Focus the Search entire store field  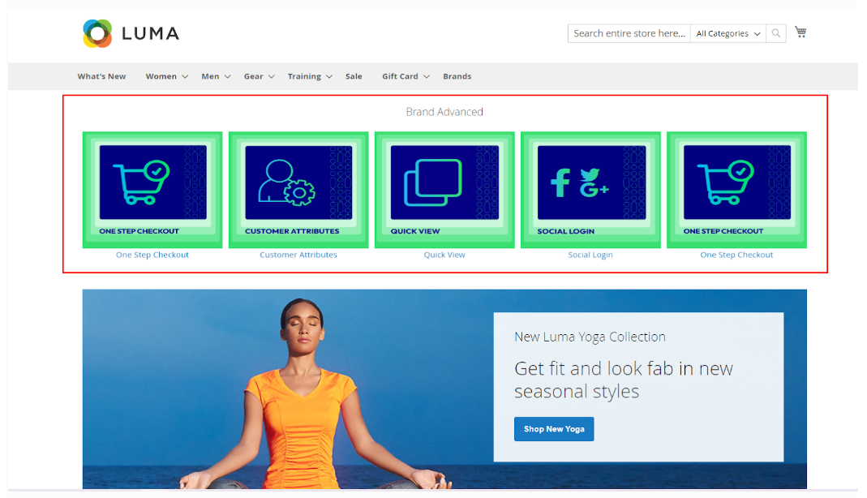tap(629, 33)
